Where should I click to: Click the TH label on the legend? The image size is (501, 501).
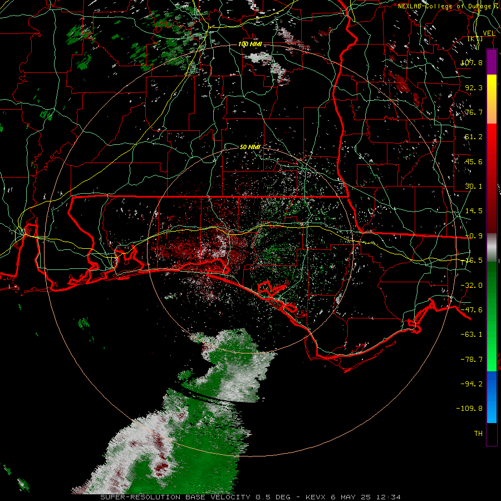click(478, 434)
